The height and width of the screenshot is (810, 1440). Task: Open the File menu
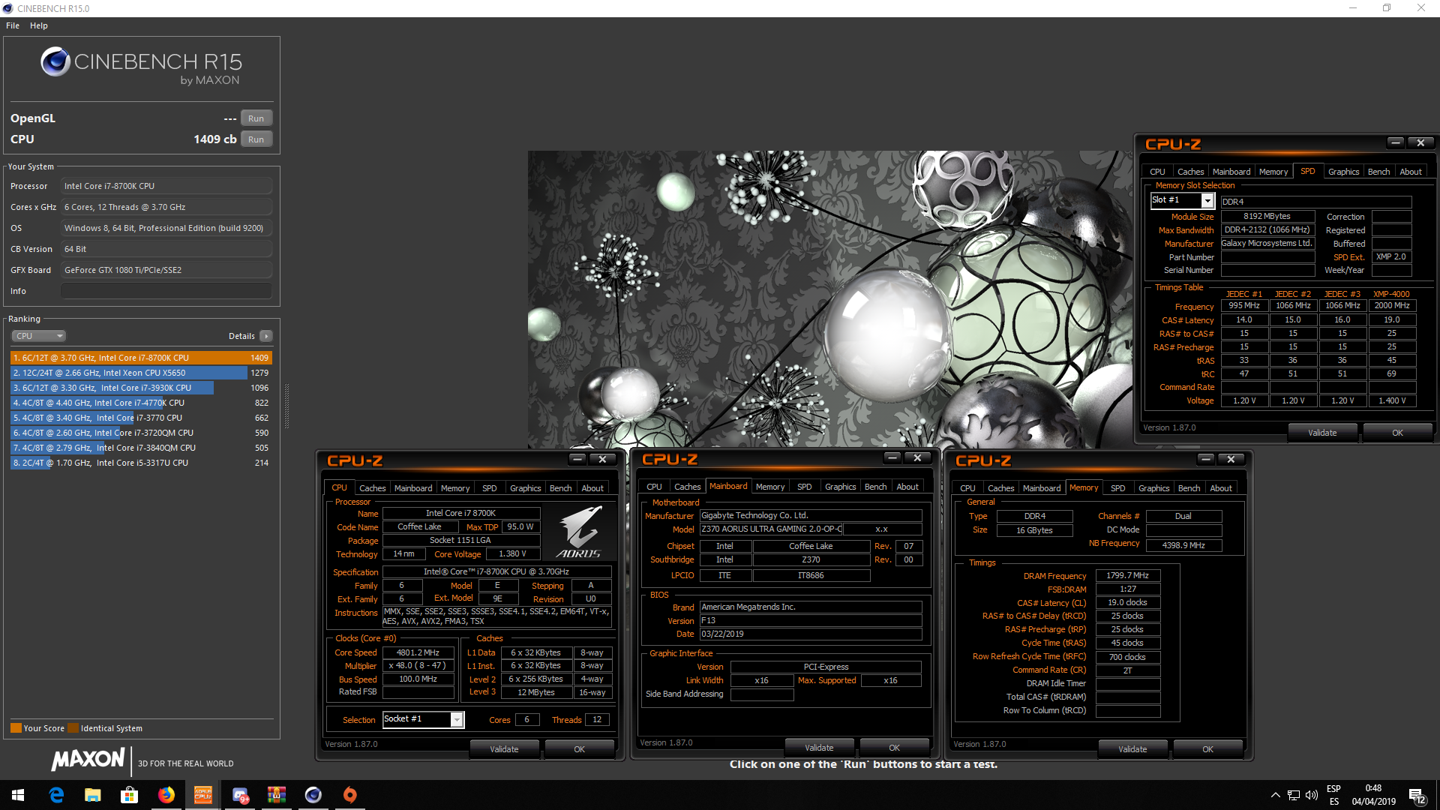pos(13,25)
